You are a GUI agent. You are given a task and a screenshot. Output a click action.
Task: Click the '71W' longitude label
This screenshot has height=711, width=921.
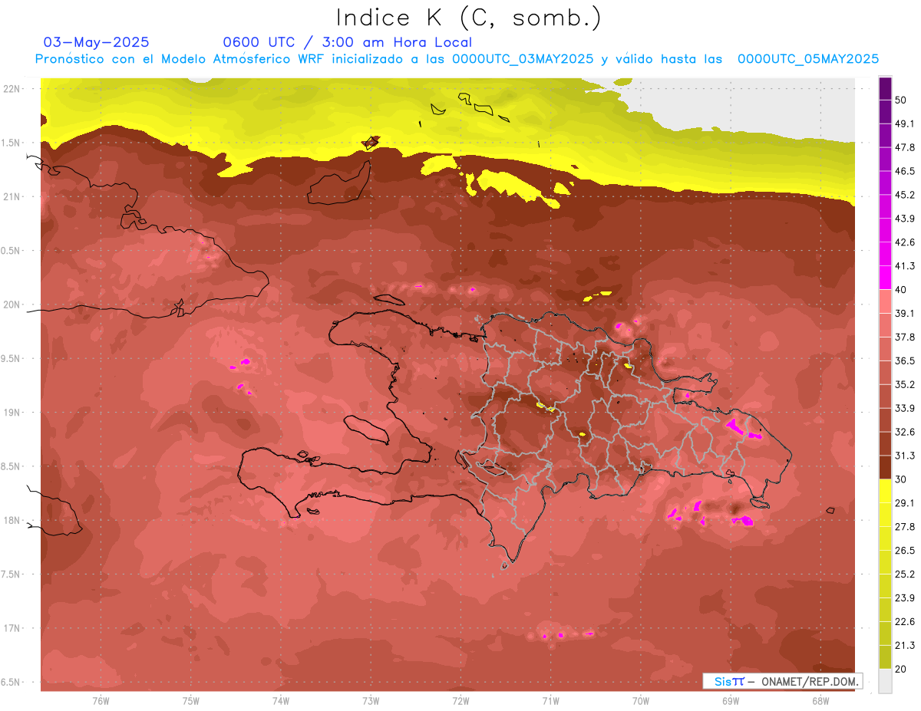coord(550,701)
